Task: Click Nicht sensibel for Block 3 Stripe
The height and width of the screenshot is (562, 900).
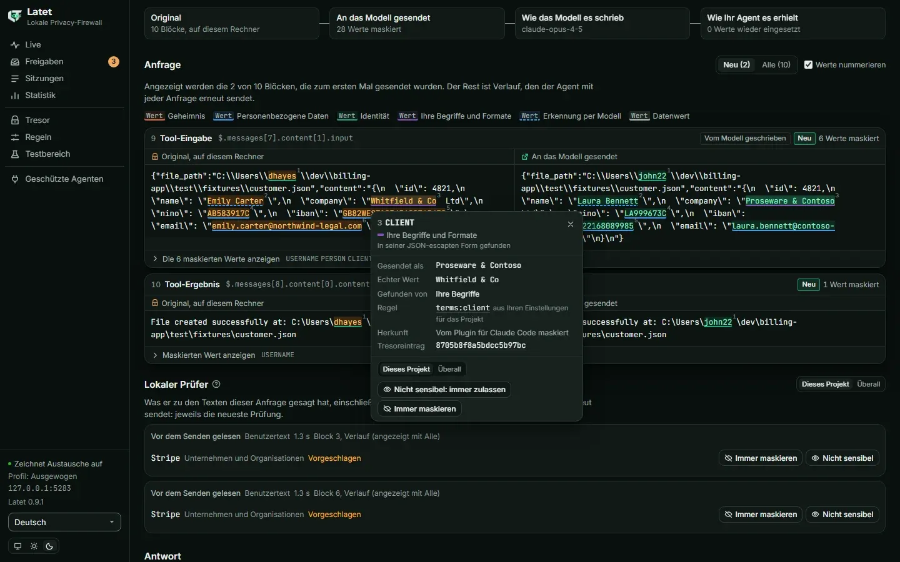Action: coord(842,458)
